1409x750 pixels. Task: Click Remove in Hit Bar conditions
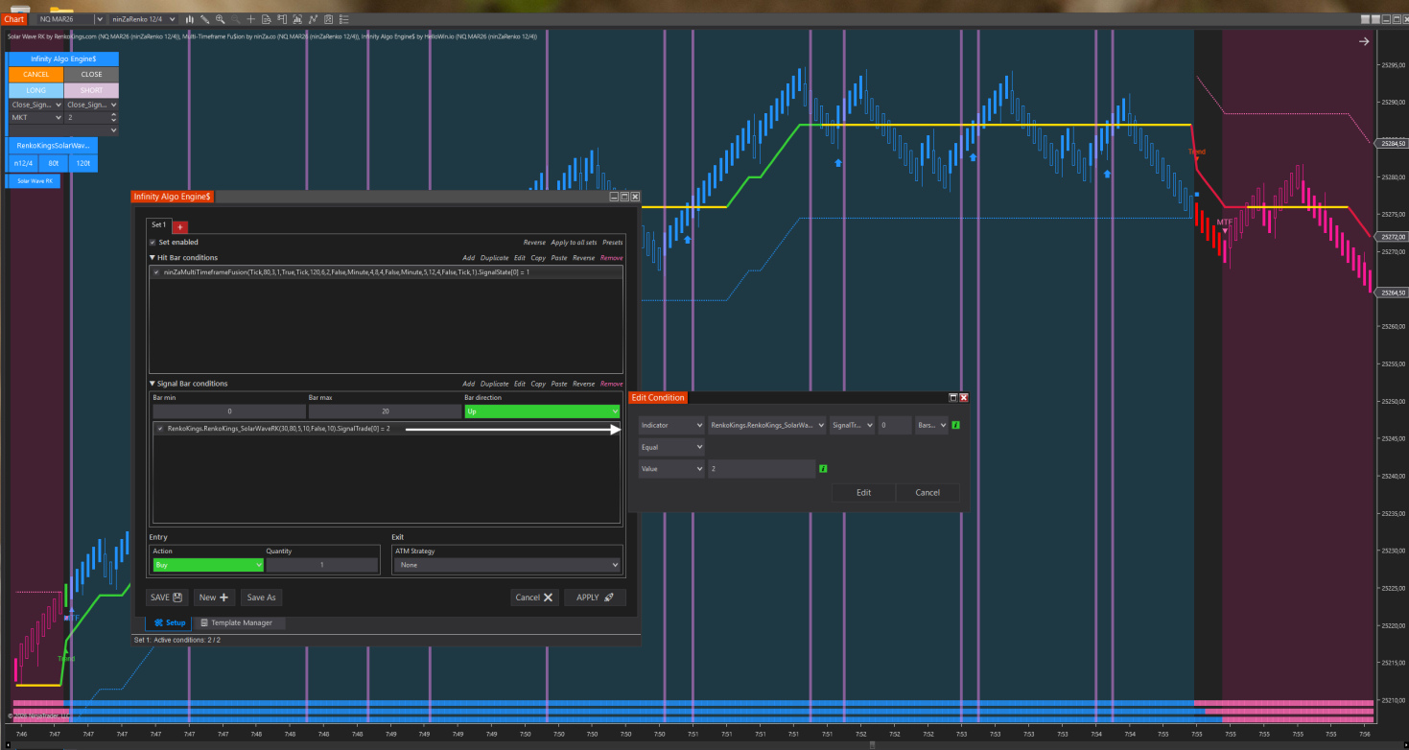click(x=611, y=258)
